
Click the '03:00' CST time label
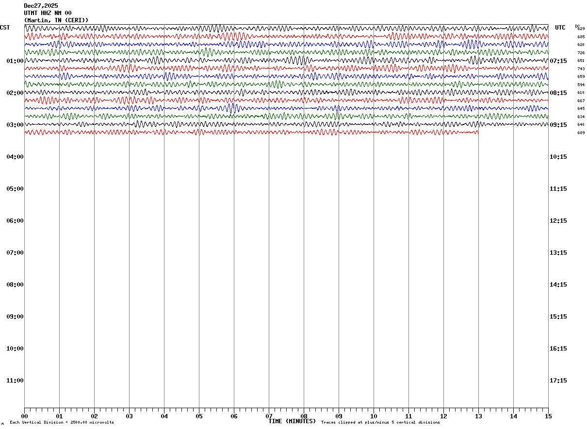(x=15, y=125)
